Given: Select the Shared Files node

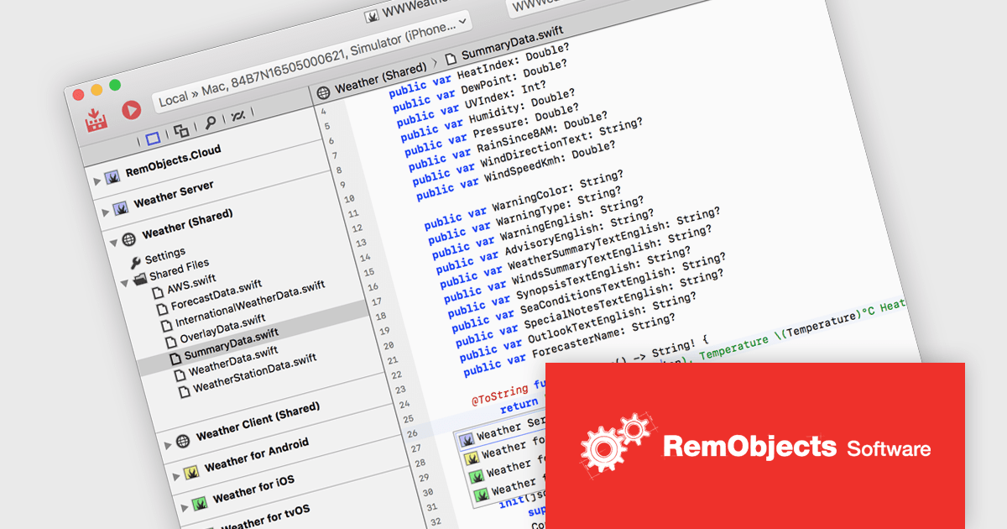Looking at the screenshot, I should 180,269.
